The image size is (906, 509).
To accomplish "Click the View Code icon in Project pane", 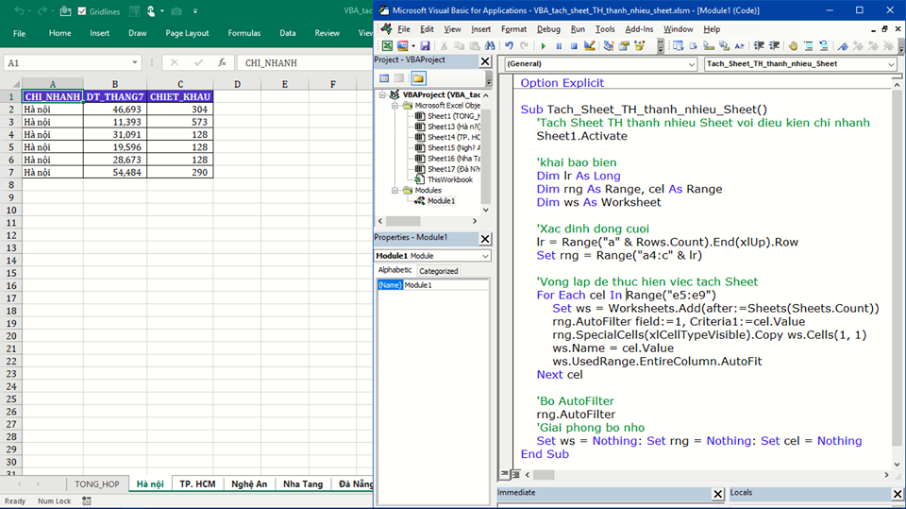I will pos(384,78).
